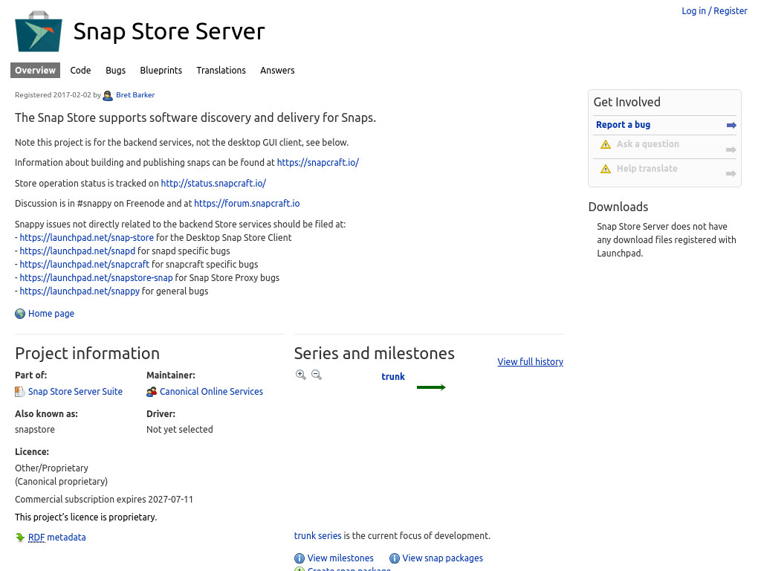Open the Translations tab
Viewport: 761px width, 571px height.
[221, 71]
